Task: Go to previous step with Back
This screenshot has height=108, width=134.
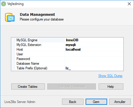Action: (73, 102)
